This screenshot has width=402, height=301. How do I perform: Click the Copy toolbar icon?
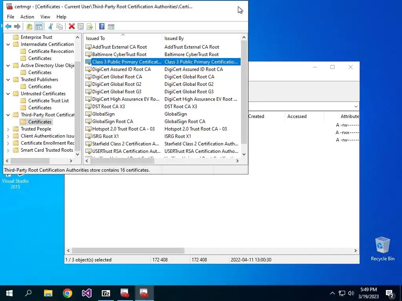pyautogui.click(x=60, y=26)
